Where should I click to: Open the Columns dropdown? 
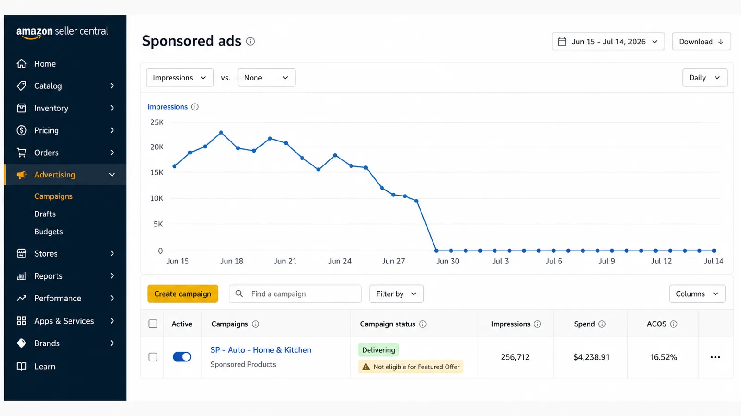click(697, 294)
